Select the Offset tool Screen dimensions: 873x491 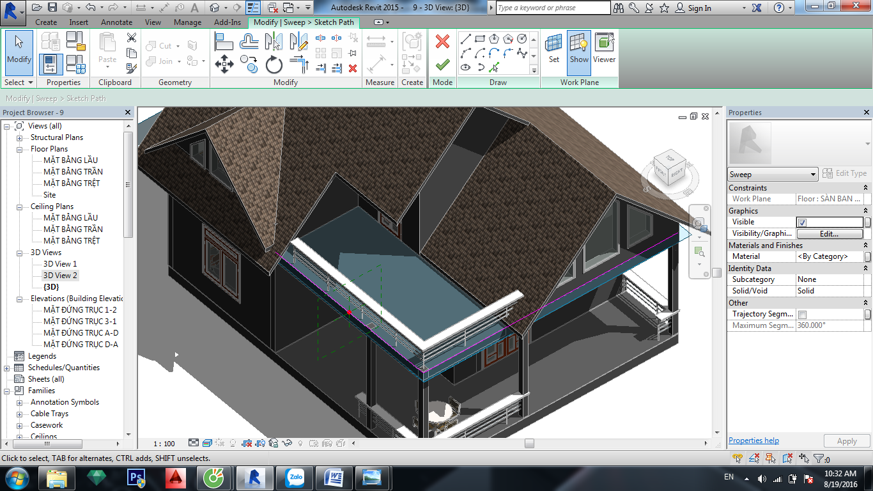coord(249,42)
